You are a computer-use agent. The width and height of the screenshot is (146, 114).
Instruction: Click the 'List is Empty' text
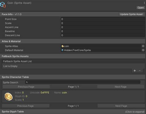[x=10, y=66]
